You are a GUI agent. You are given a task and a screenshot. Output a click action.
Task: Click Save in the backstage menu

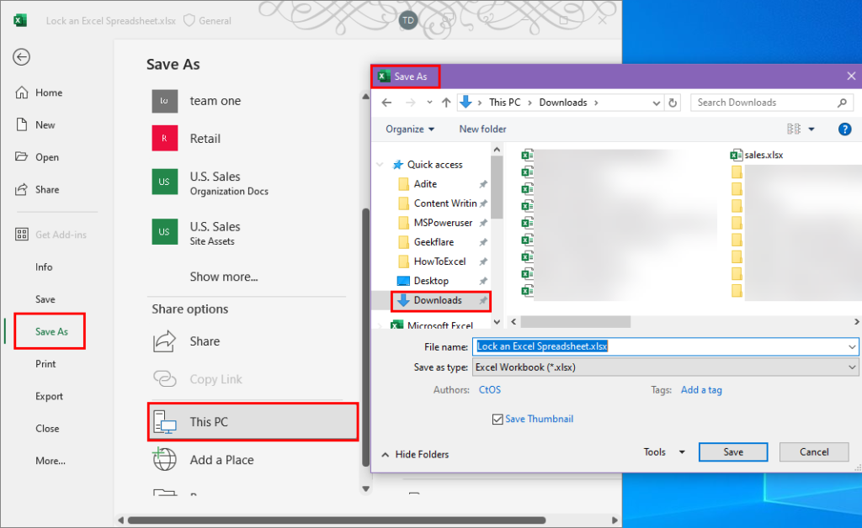[x=45, y=299]
